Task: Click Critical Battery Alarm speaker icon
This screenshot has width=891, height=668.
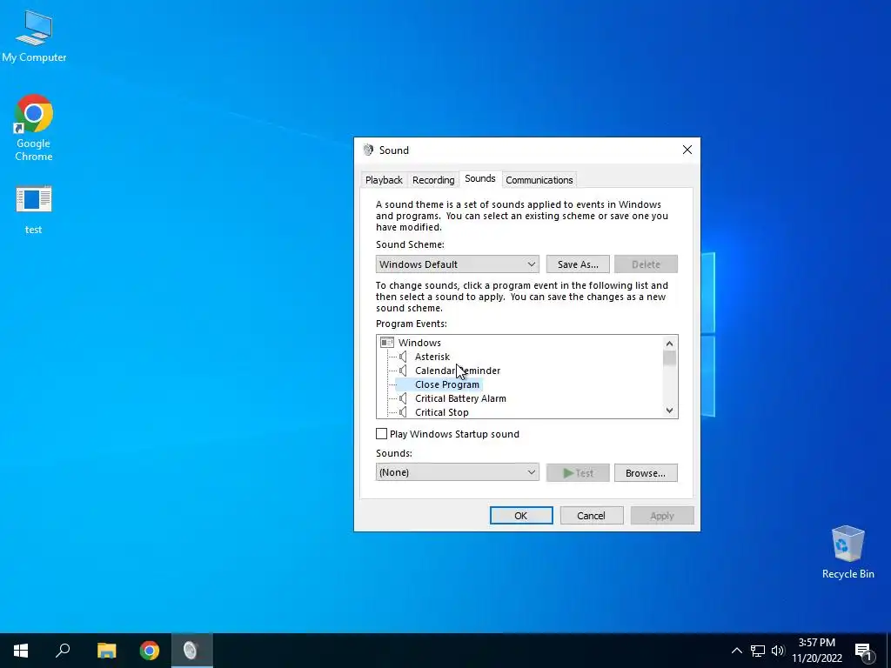Action: (x=403, y=398)
